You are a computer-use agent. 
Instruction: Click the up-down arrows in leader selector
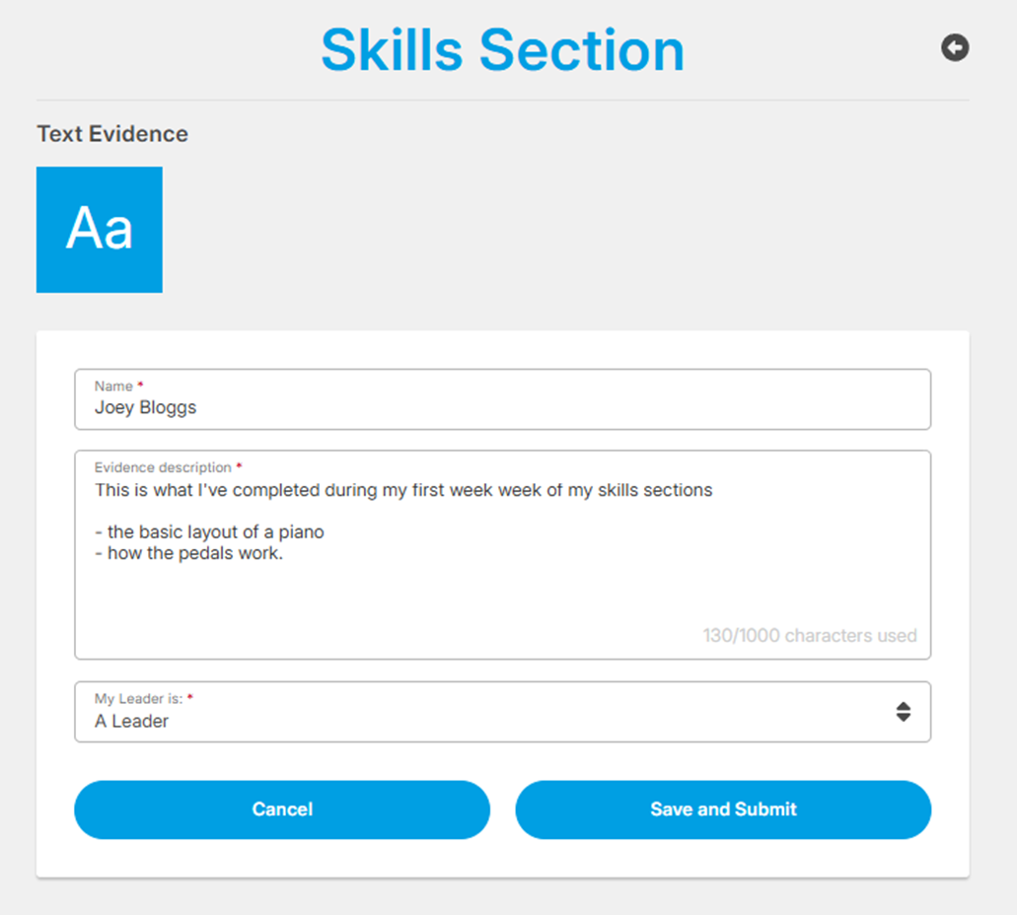(x=905, y=711)
